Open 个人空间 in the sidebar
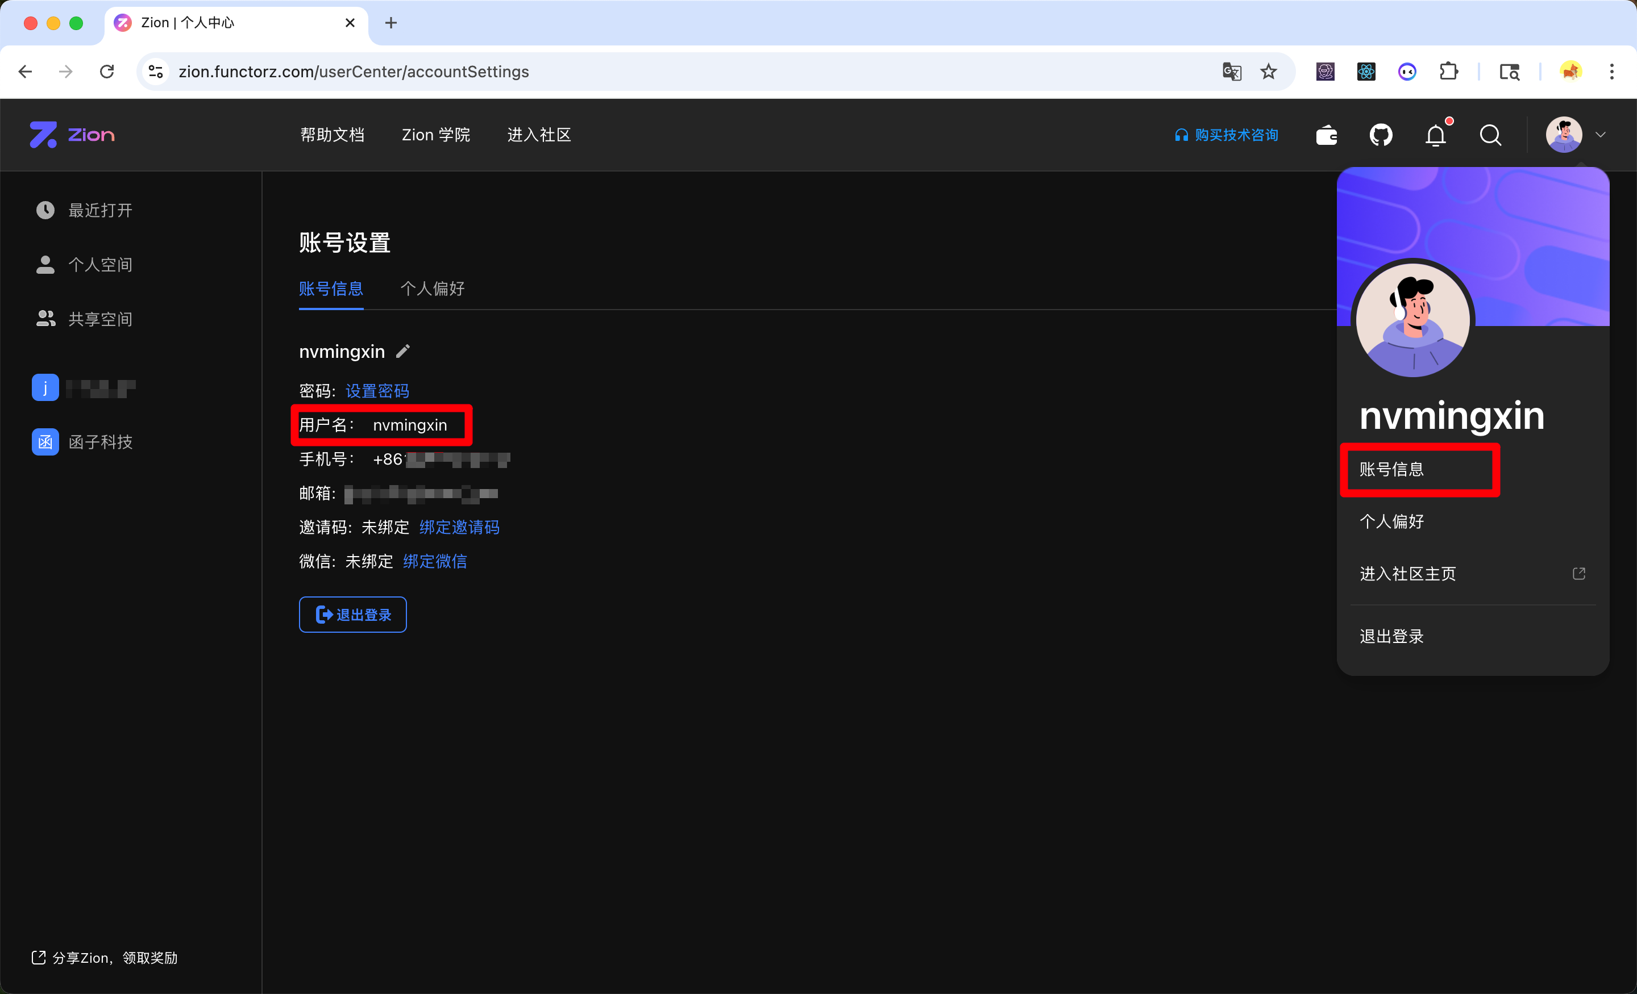Screen dimensions: 1637x994 click(101, 265)
